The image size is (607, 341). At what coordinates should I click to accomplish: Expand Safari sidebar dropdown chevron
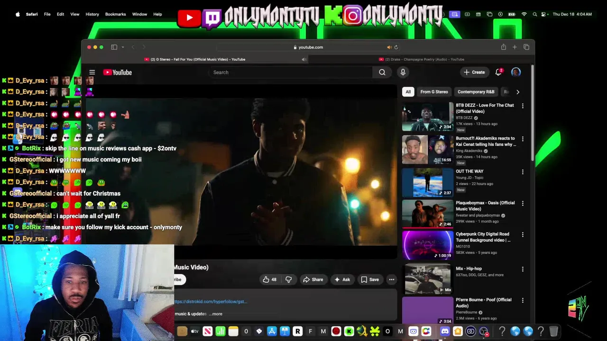click(x=122, y=47)
